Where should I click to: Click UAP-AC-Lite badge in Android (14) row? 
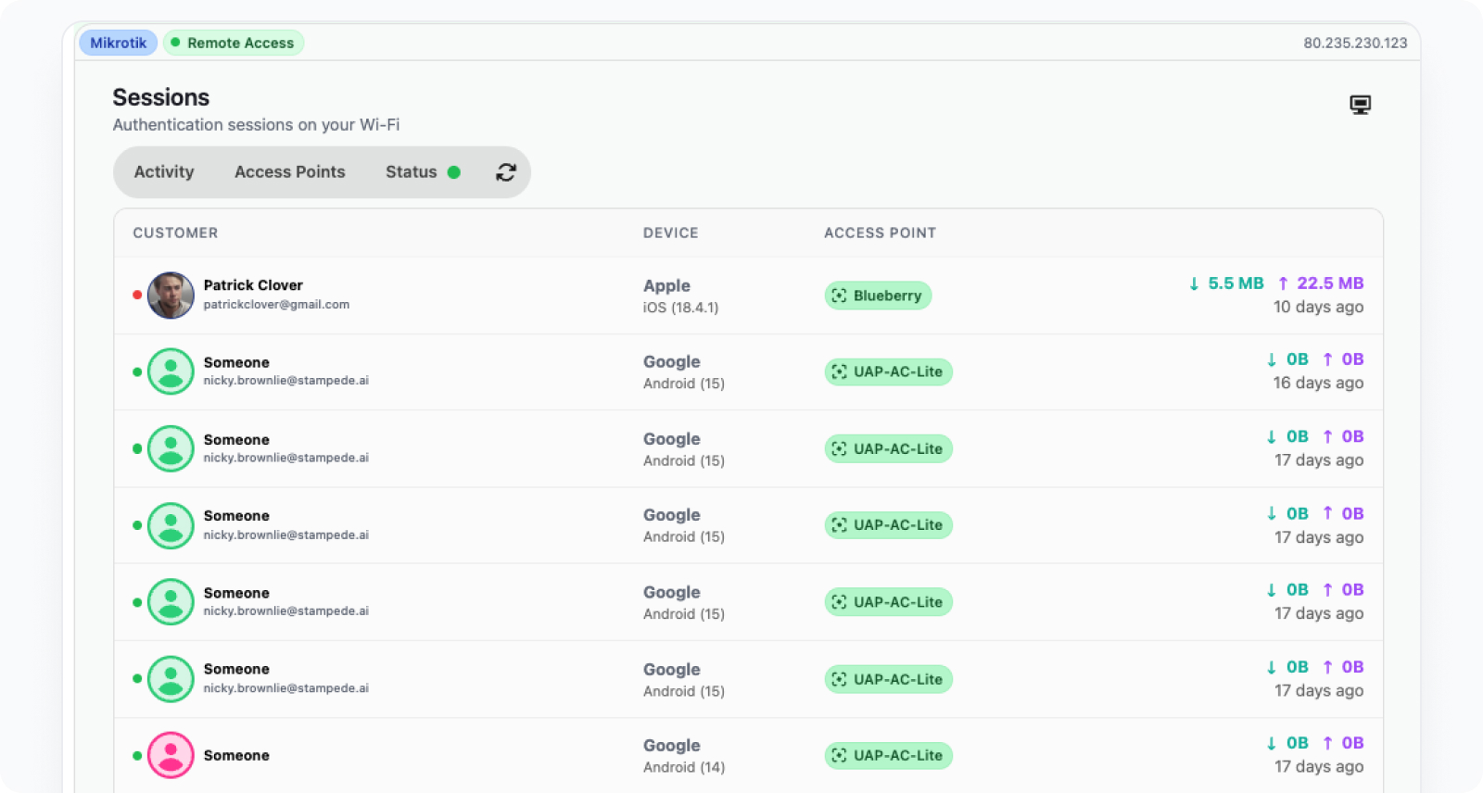pyautogui.click(x=888, y=755)
